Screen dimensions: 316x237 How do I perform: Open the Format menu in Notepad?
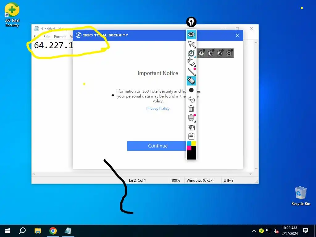(x=60, y=37)
